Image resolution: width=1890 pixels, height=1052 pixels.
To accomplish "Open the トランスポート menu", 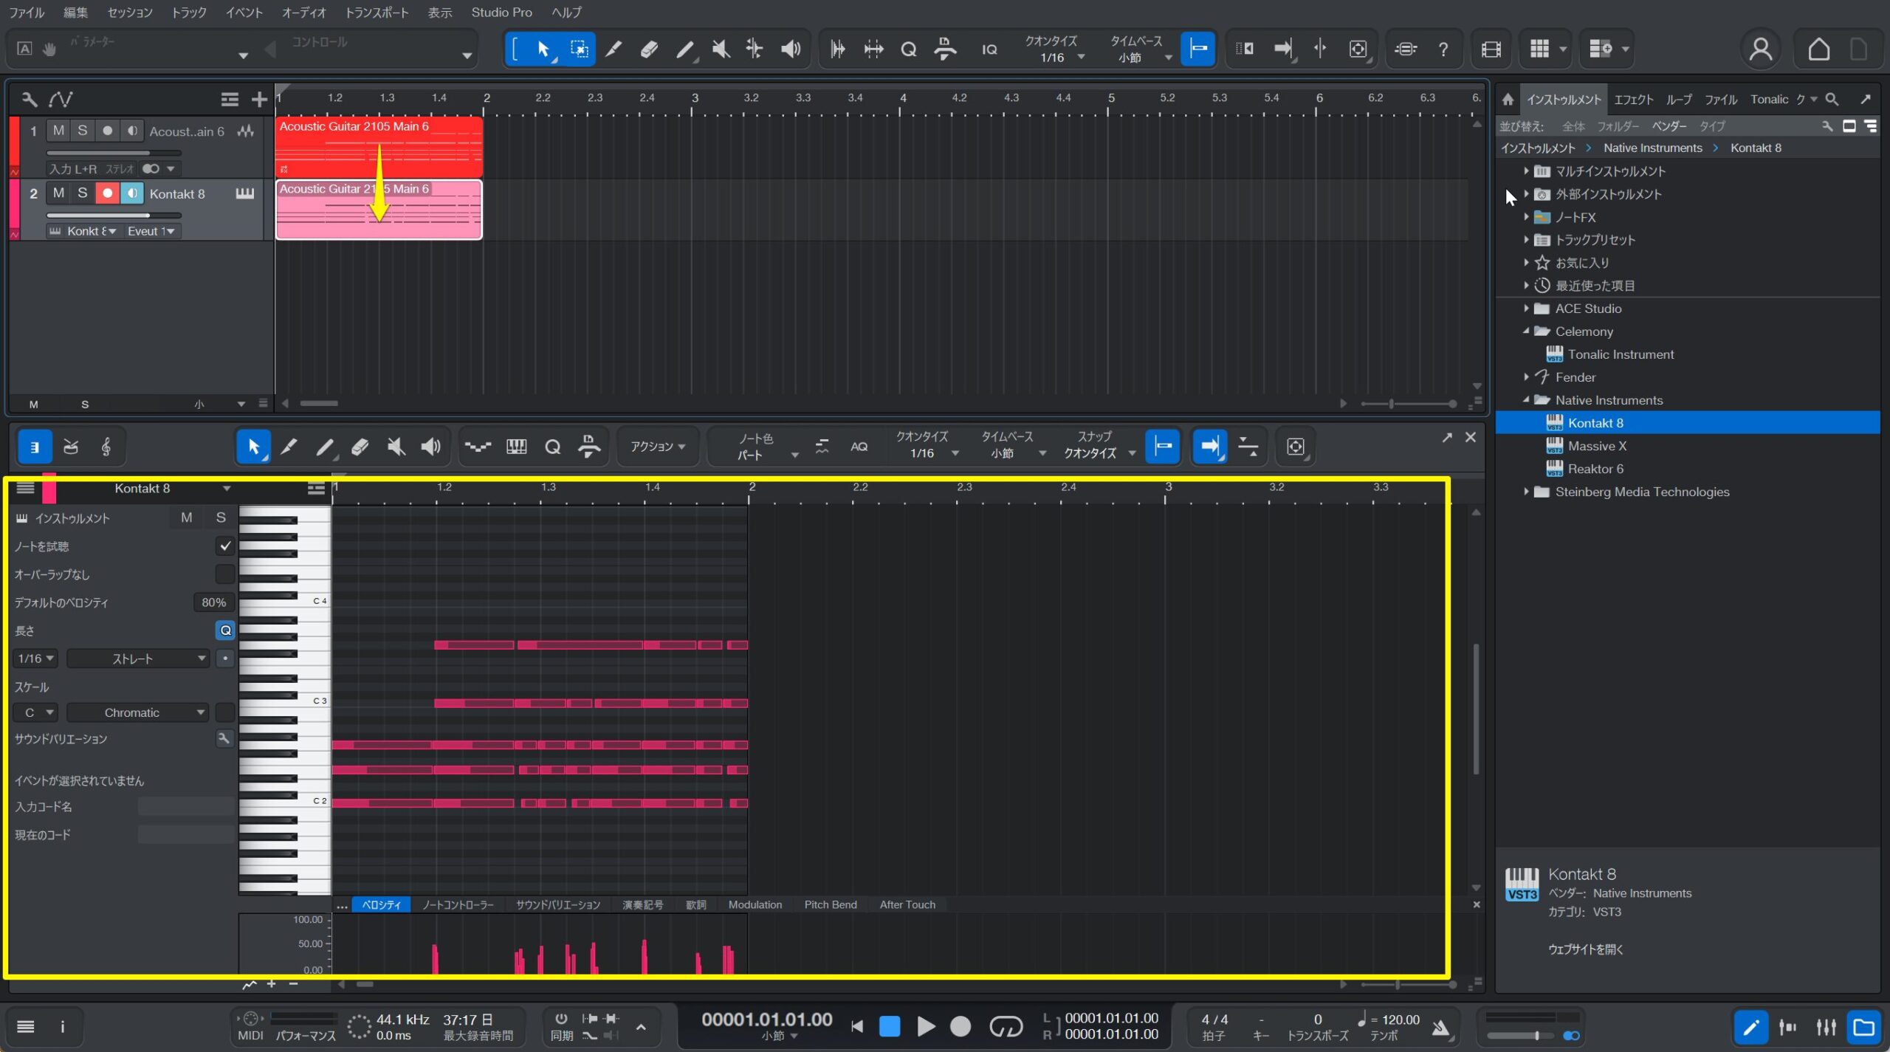I will click(377, 13).
